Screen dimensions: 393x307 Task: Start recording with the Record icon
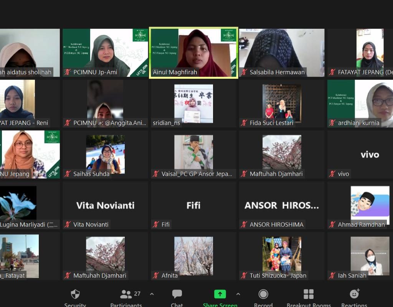(x=263, y=294)
